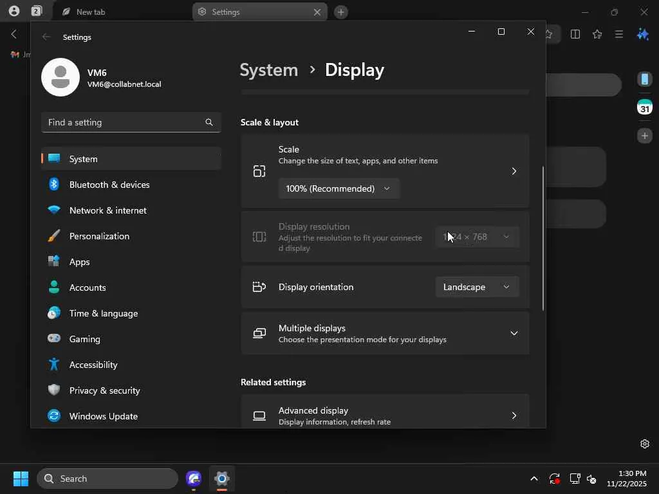Viewport: 659px width, 494px height.
Task: Switch to the New tab browser tab
Action: tap(90, 12)
